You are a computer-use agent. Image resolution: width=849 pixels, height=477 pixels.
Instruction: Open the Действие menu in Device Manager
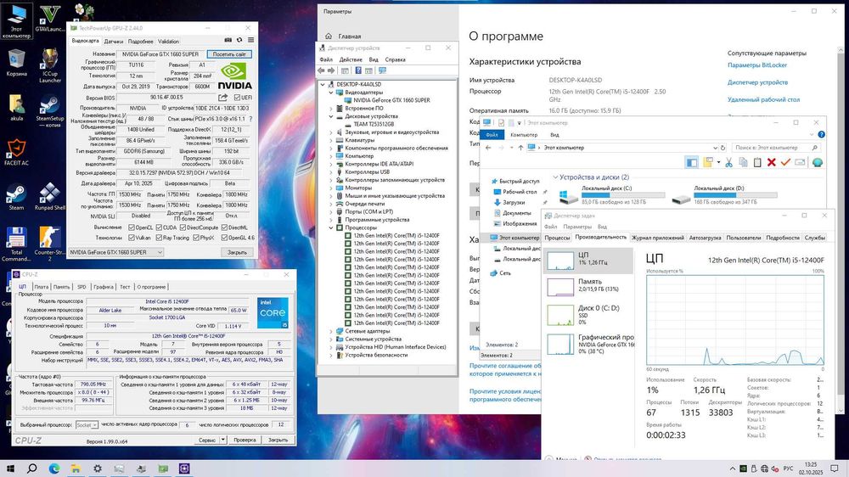pos(351,59)
